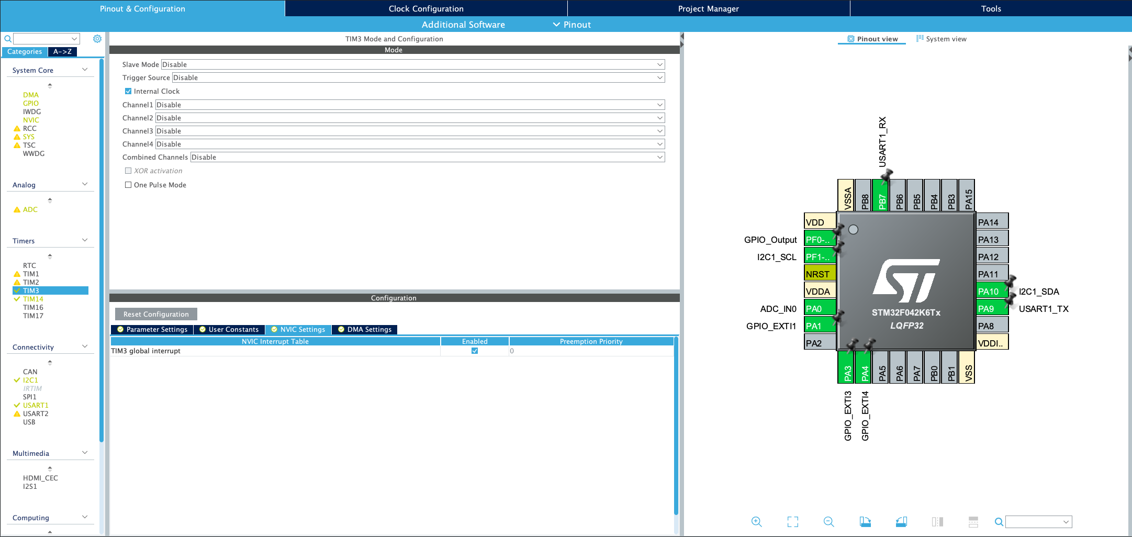This screenshot has width=1132, height=537.
Task: Switch to System view
Action: coord(941,39)
